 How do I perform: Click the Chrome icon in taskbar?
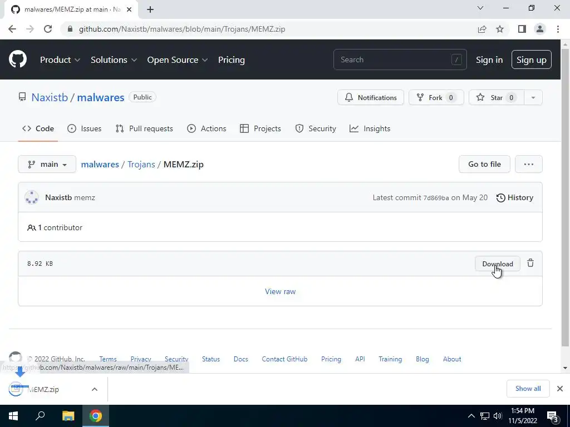tap(96, 416)
